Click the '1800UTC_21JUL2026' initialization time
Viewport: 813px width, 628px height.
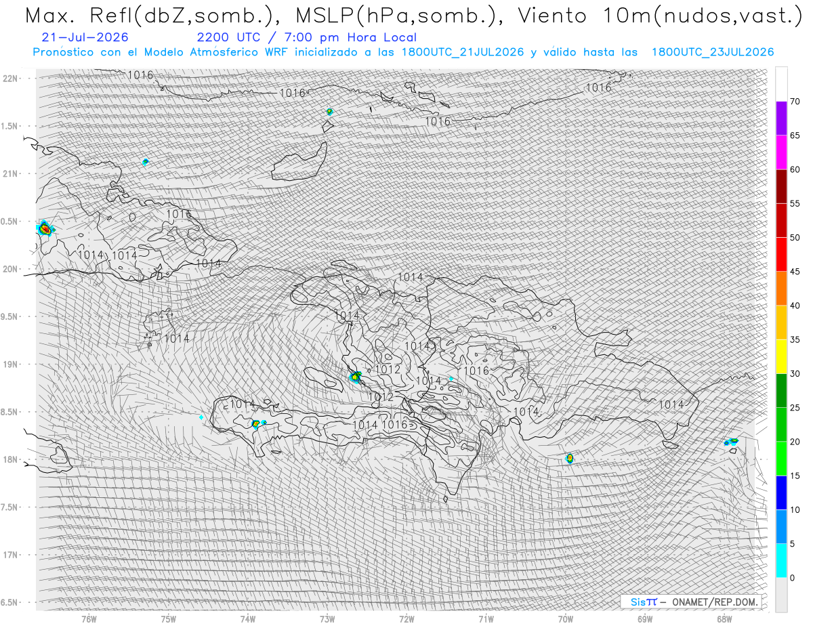(463, 52)
